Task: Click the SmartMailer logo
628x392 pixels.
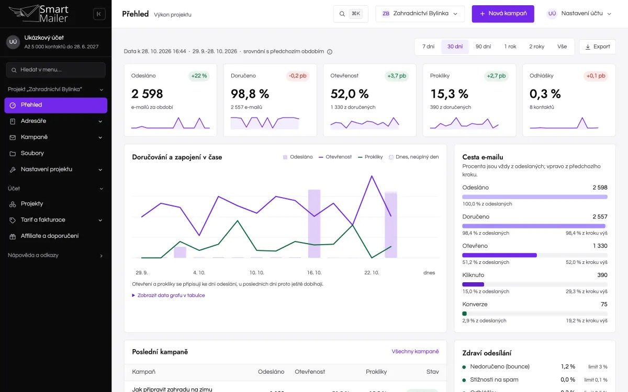Action: [x=38, y=14]
